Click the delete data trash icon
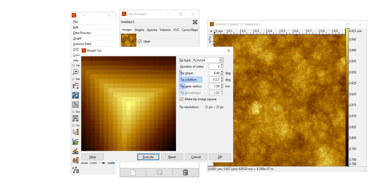The height and width of the screenshot is (189, 371). click(x=185, y=172)
